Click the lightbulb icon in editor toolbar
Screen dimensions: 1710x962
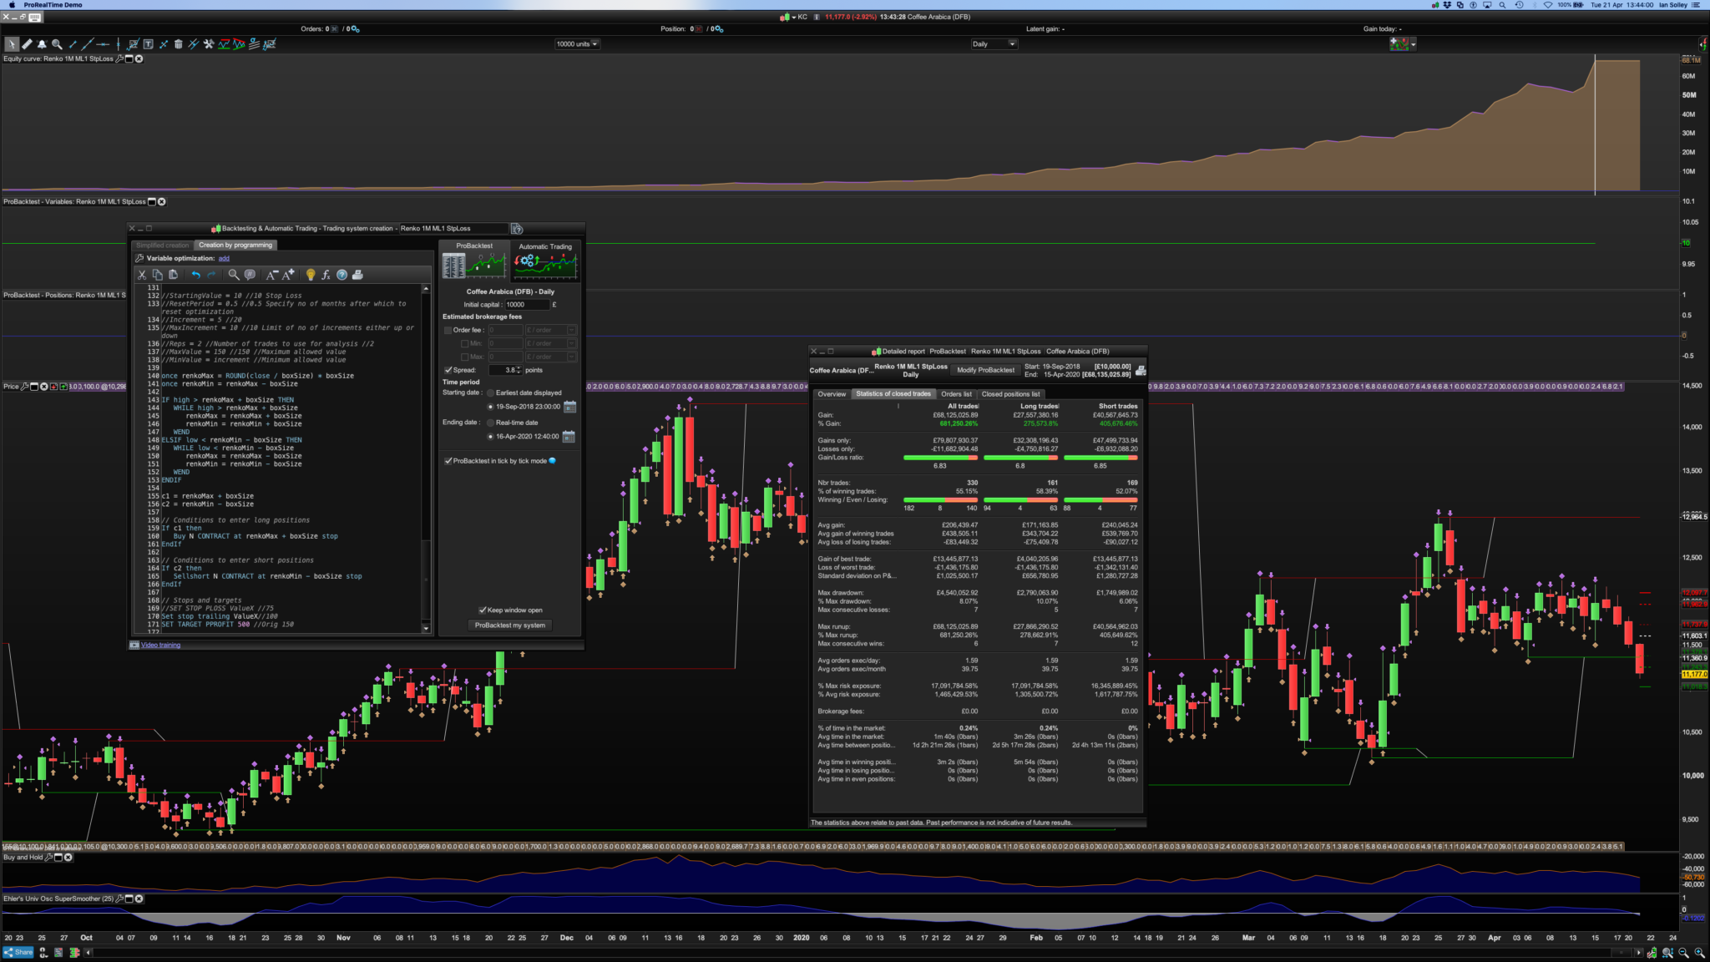(x=311, y=275)
